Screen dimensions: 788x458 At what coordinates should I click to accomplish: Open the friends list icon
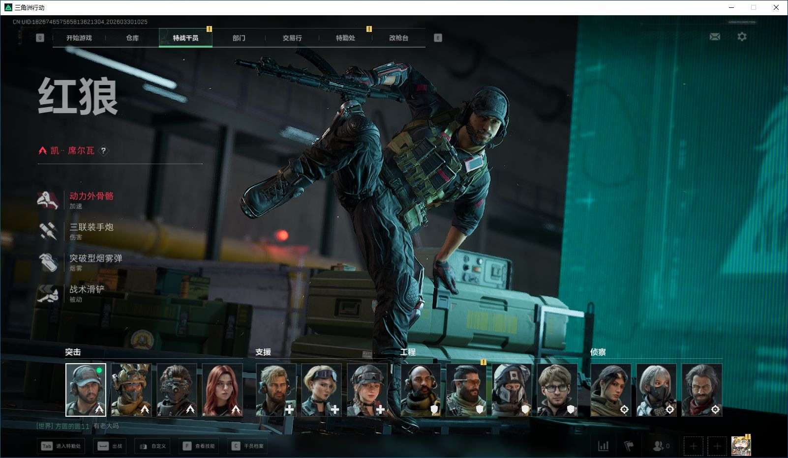tap(658, 446)
